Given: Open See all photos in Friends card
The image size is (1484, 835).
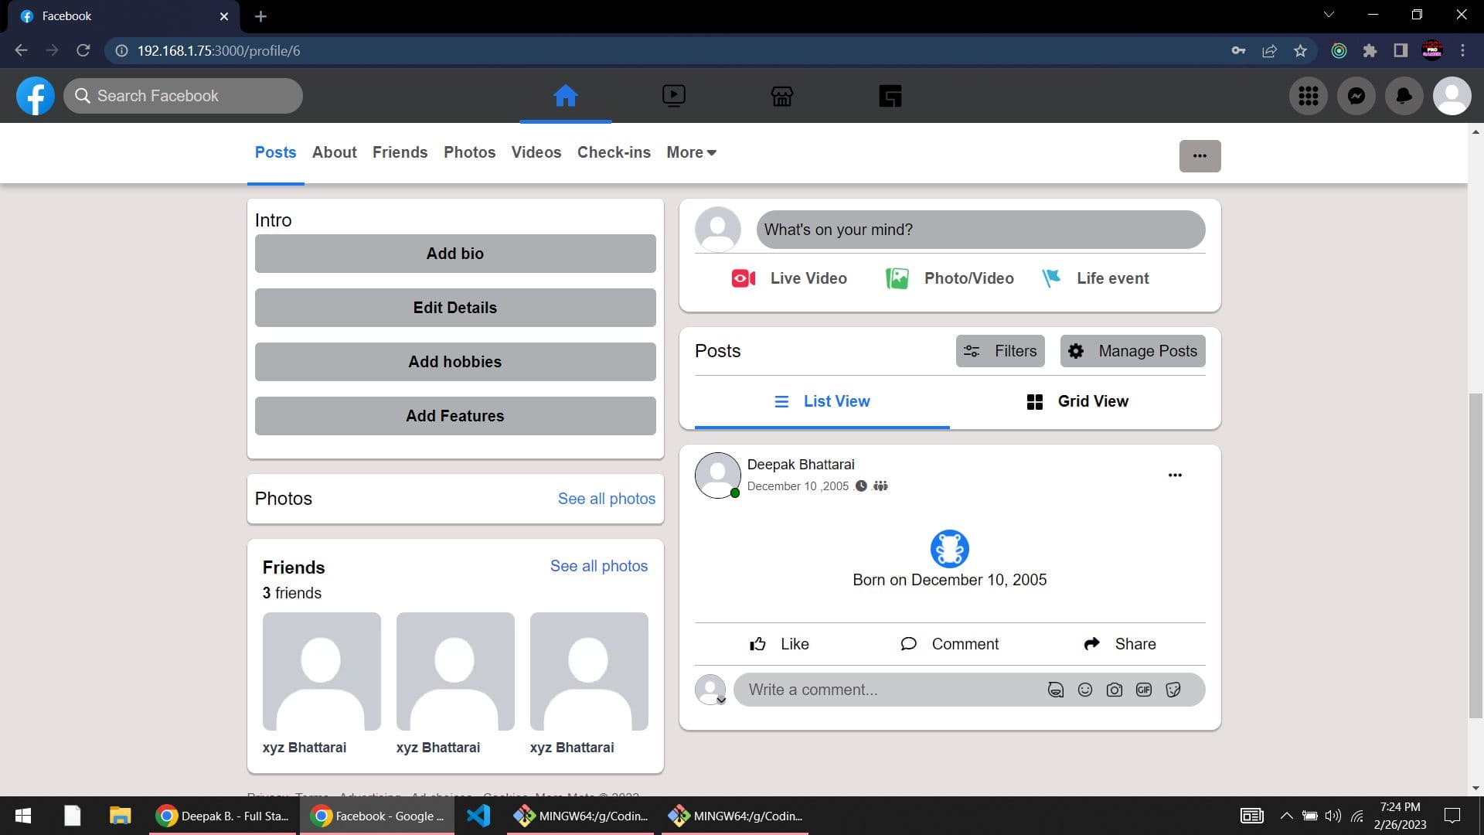Looking at the screenshot, I should 599,566.
